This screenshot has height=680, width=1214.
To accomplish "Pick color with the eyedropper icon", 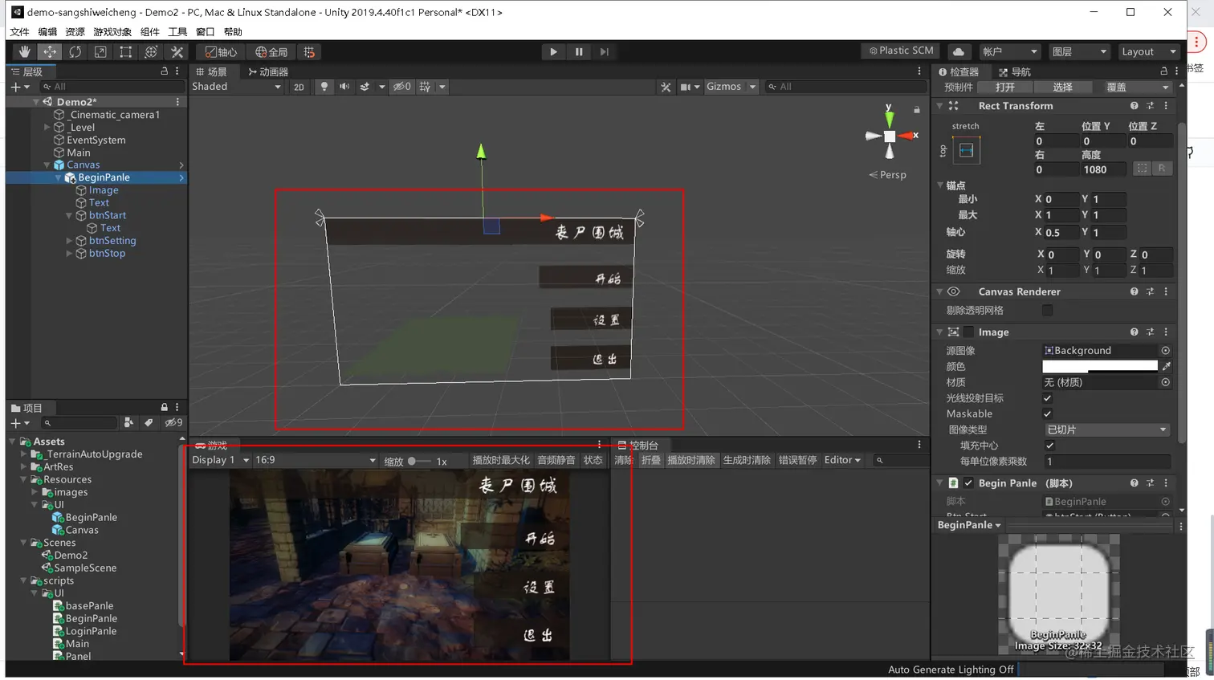I will (1166, 367).
